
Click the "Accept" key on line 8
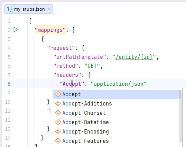coord(72,84)
